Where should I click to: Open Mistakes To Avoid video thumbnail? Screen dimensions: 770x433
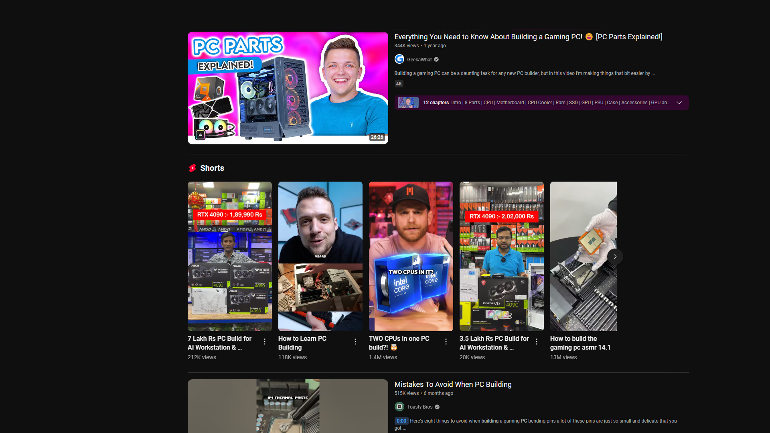[x=288, y=406]
